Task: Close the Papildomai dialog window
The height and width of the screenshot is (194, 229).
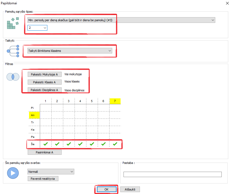Action: [225, 3]
